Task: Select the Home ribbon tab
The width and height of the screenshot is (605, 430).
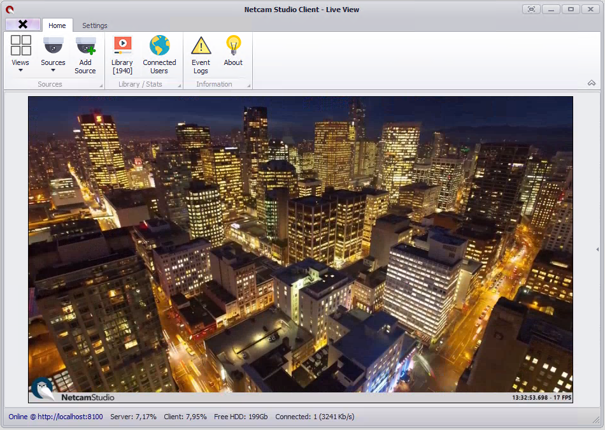Action: click(x=57, y=25)
